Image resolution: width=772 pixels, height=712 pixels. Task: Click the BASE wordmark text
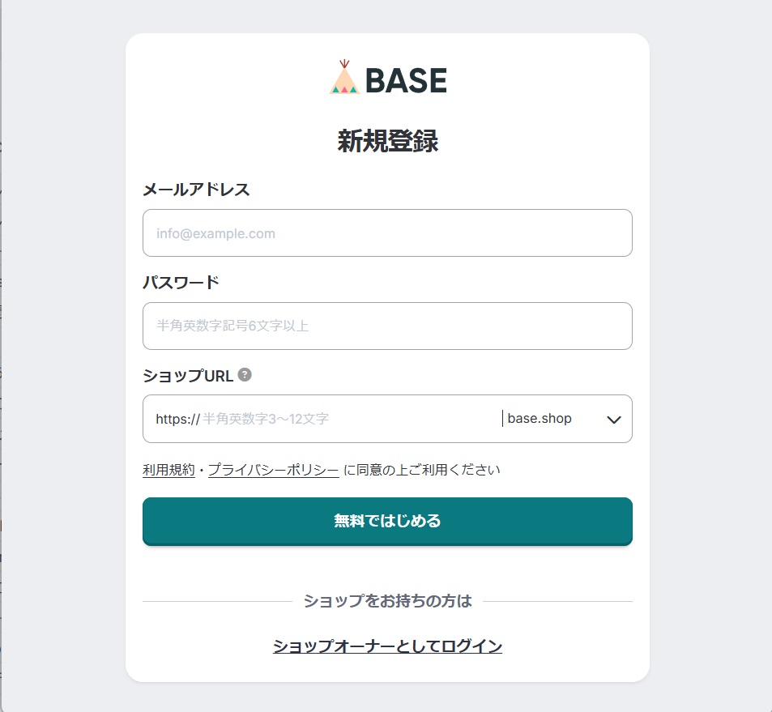pyautogui.click(x=406, y=80)
